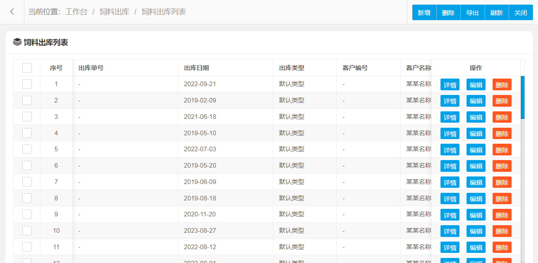
Task: Tick the checkbox in row 9
Action: tap(27, 214)
